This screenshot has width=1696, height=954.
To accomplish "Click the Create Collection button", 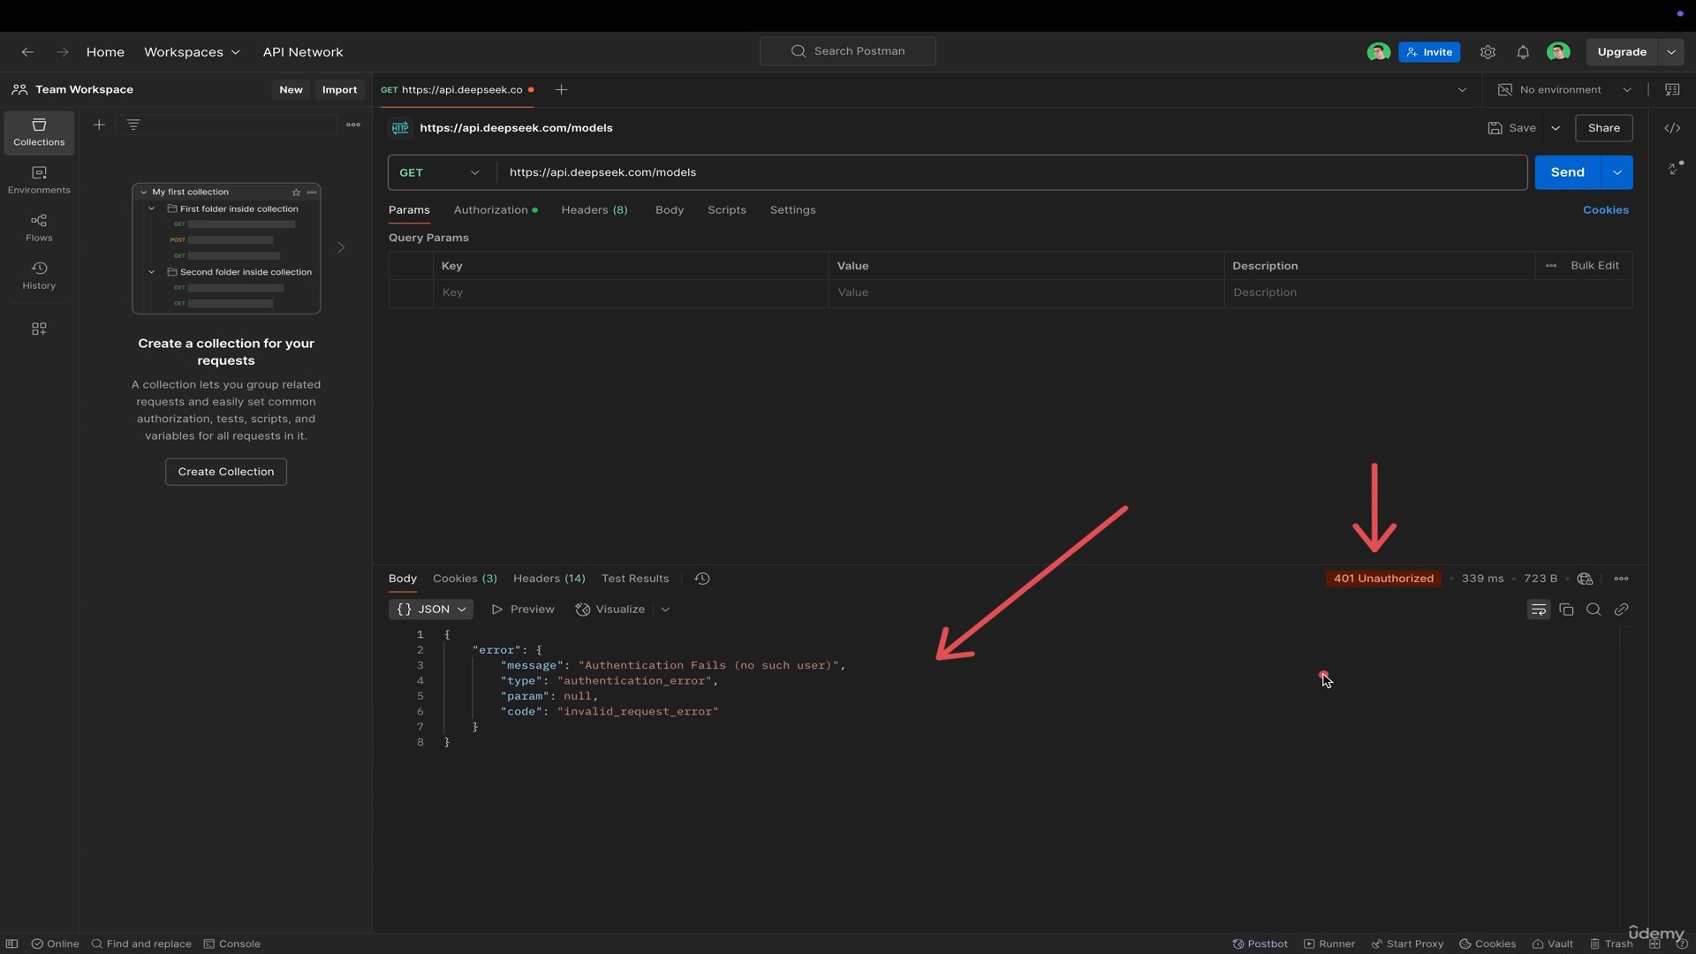I will pyautogui.click(x=226, y=472).
